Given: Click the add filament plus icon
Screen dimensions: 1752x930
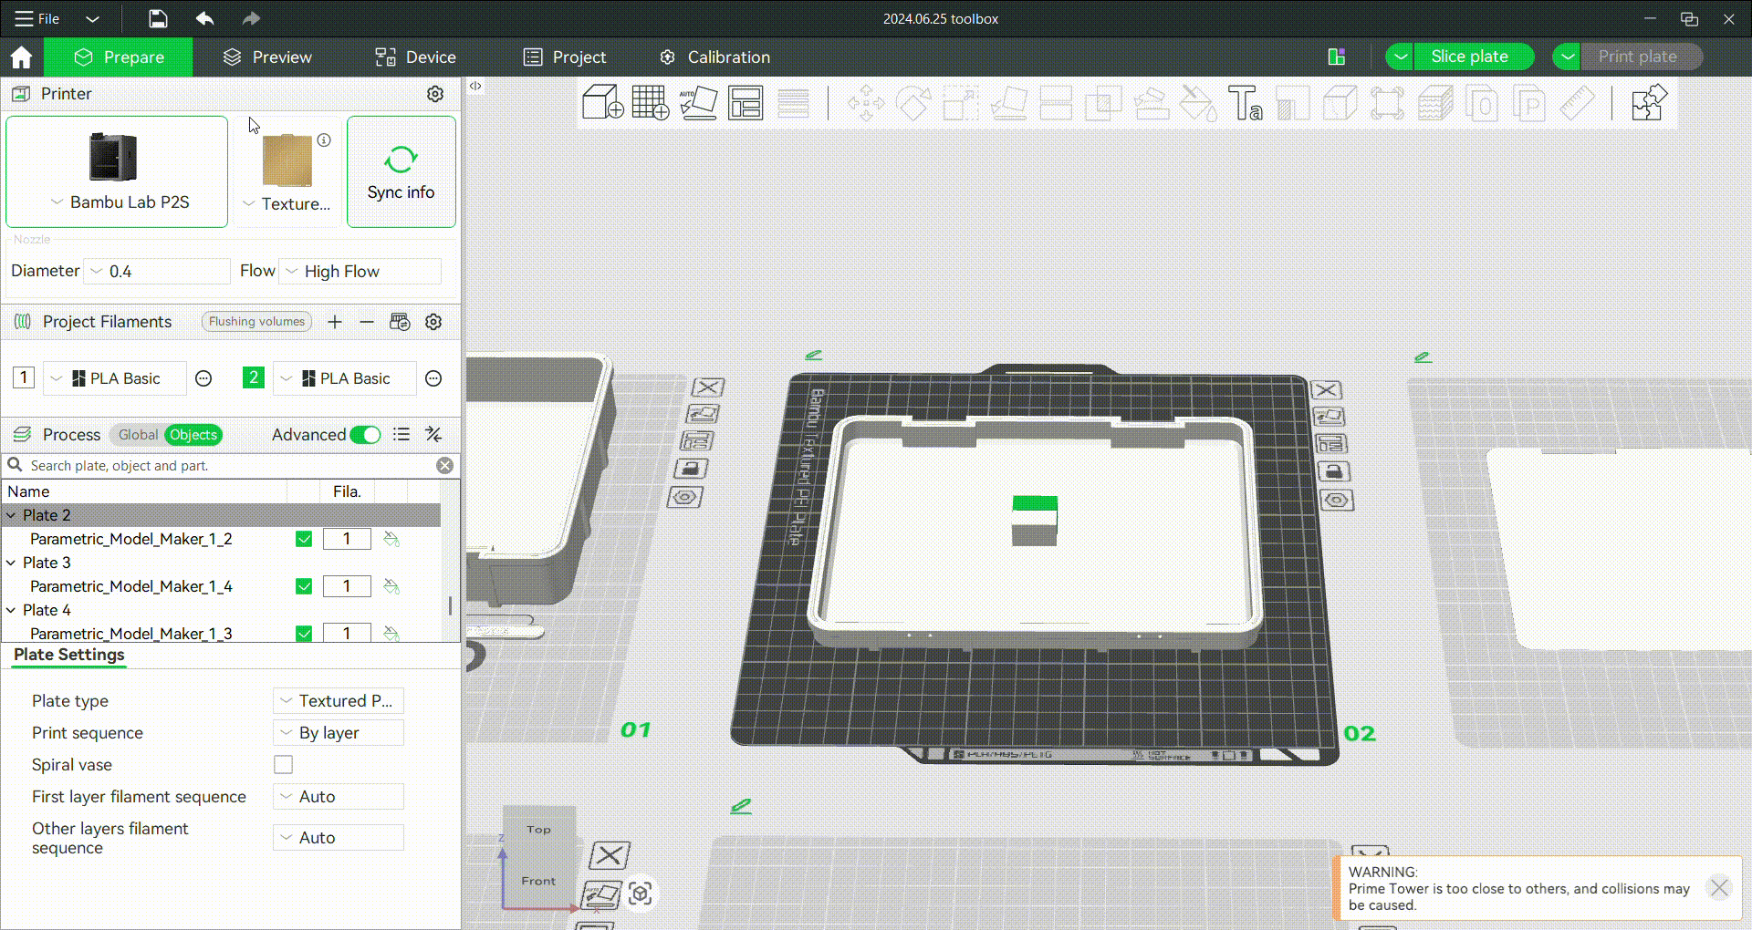Looking at the screenshot, I should [x=335, y=322].
